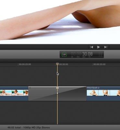Select the cross dissolve transition
This screenshot has width=120, height=130.
[x=57, y=94]
